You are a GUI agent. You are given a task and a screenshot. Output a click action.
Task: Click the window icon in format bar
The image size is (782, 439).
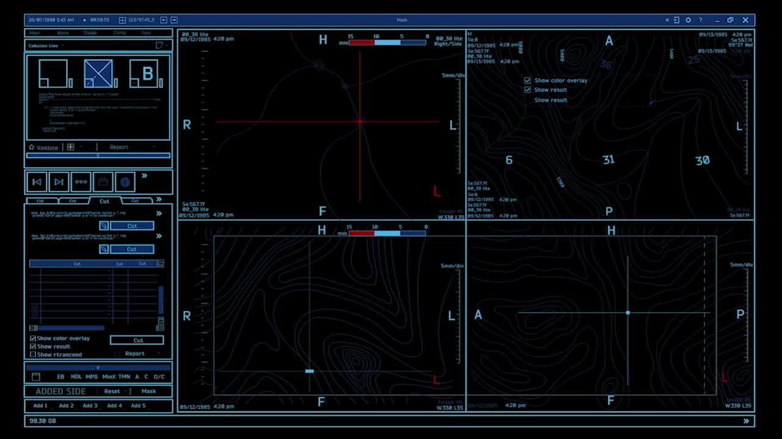tap(35, 377)
